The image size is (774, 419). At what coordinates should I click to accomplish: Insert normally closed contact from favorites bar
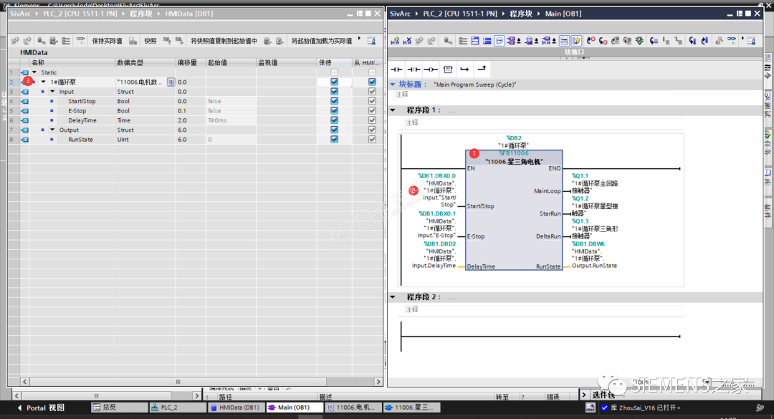click(414, 69)
